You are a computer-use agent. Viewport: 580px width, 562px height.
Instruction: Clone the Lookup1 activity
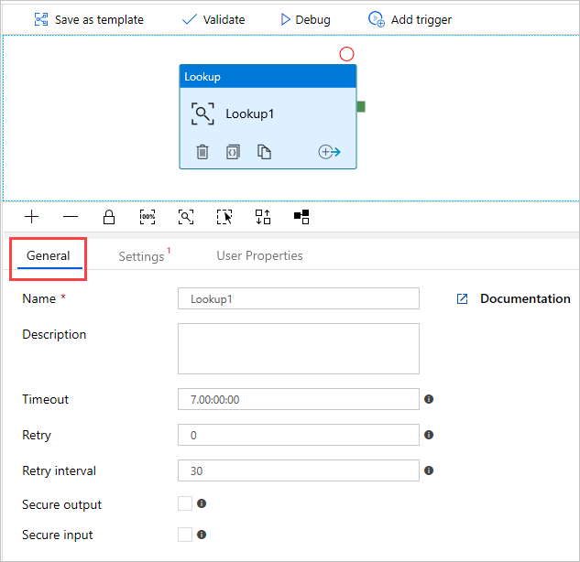pyautogui.click(x=264, y=152)
